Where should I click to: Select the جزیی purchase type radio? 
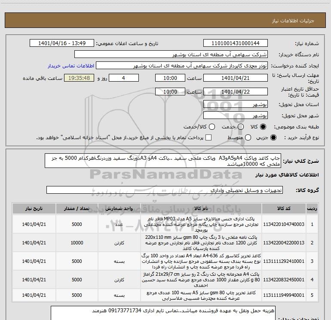click(x=273, y=137)
